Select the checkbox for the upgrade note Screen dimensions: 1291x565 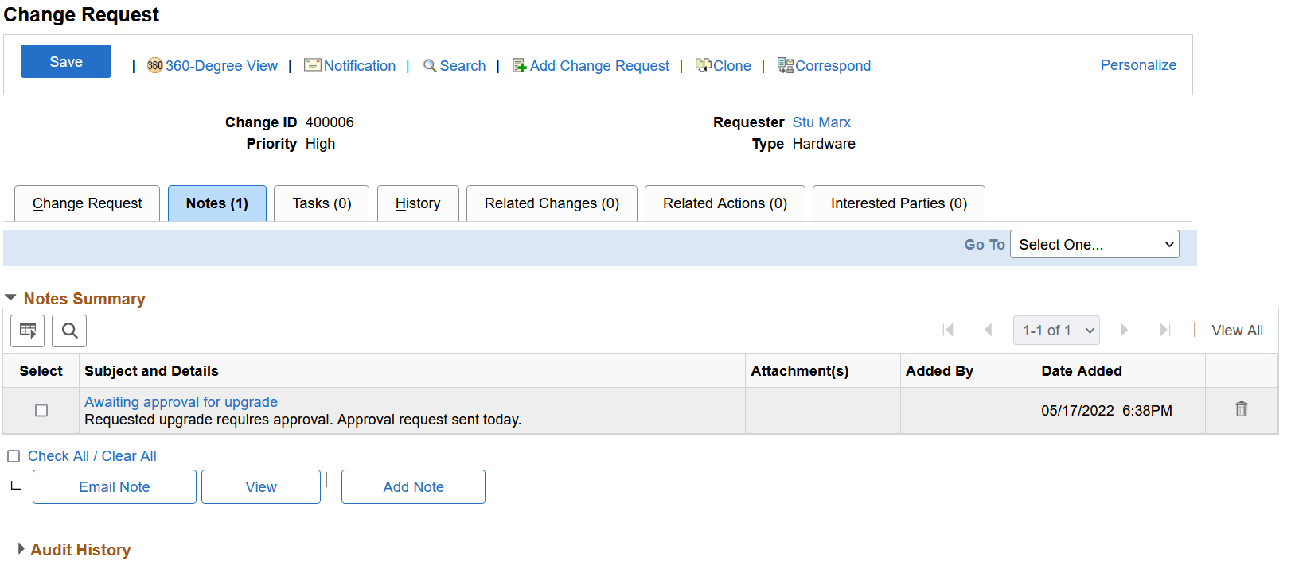pyautogui.click(x=41, y=411)
